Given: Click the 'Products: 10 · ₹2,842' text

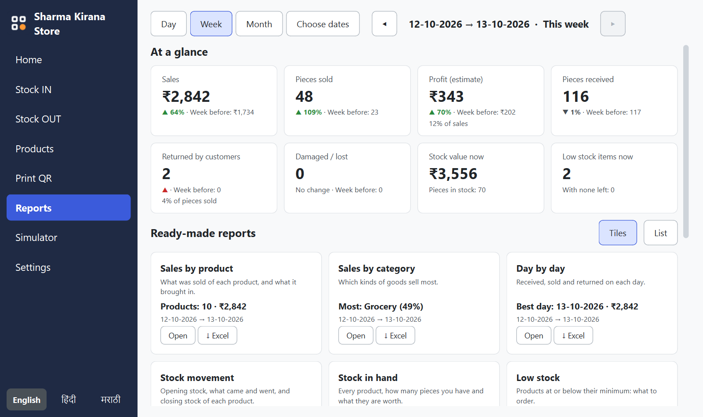Looking at the screenshot, I should point(203,306).
